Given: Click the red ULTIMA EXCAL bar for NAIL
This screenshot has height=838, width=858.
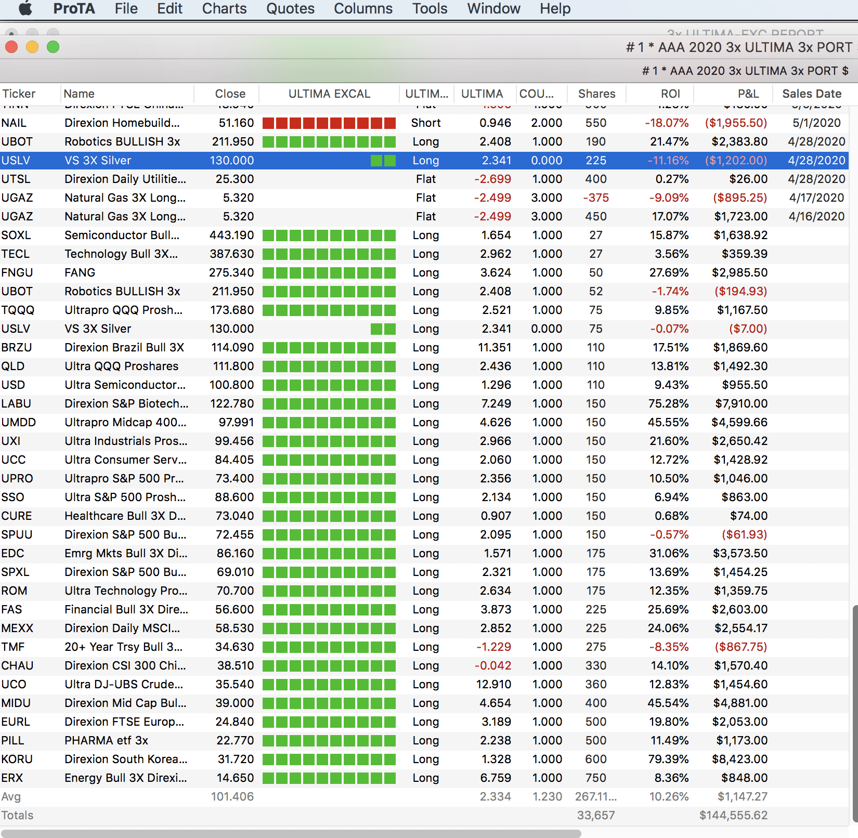Looking at the screenshot, I should (x=329, y=123).
